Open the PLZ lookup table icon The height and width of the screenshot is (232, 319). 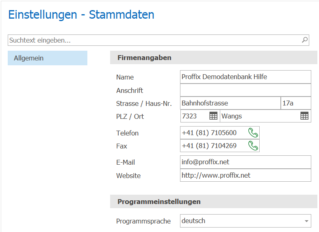click(x=213, y=116)
